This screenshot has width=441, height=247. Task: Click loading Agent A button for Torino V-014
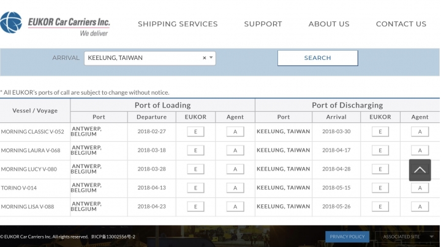235,188
